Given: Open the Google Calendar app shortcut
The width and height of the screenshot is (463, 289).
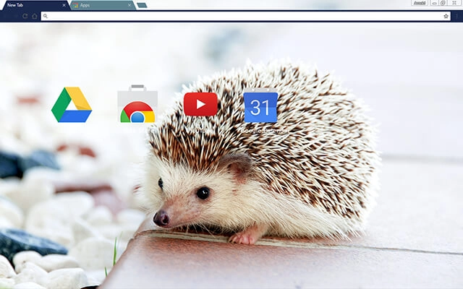Looking at the screenshot, I should pos(260,105).
